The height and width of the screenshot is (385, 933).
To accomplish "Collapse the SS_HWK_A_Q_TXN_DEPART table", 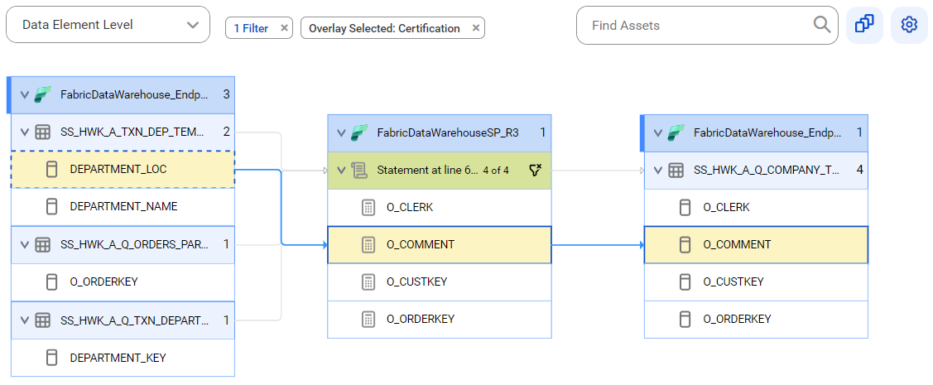I will (x=24, y=320).
